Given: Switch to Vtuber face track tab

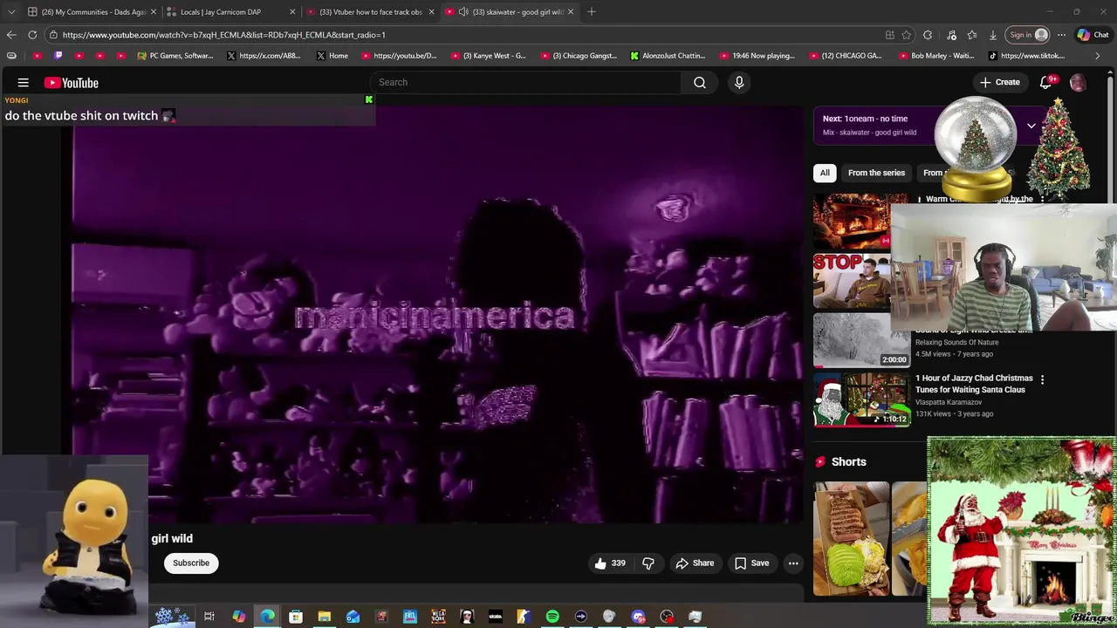Looking at the screenshot, I should tap(370, 12).
